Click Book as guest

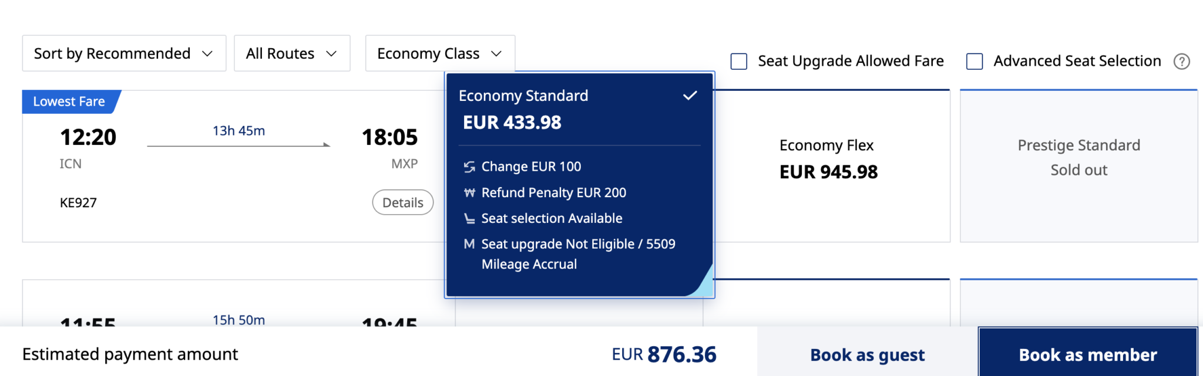[868, 354]
